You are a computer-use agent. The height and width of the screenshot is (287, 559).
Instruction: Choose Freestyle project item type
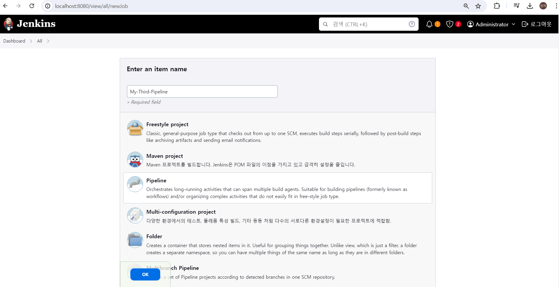(278, 132)
